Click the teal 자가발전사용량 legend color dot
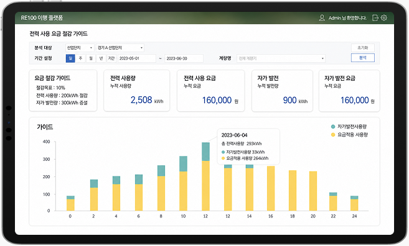Image resolution: width=409 pixels, height=246 pixels. click(333, 127)
